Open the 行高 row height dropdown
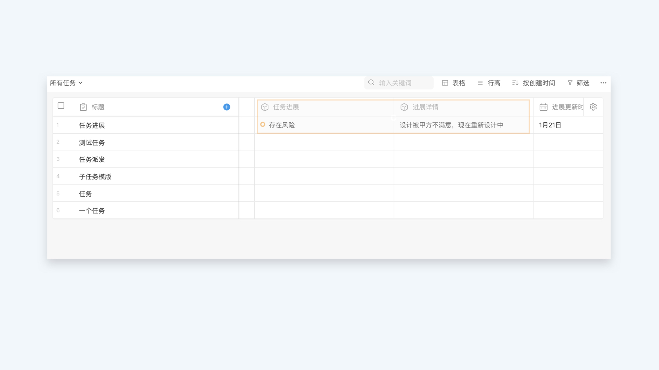The width and height of the screenshot is (659, 370). click(489, 83)
